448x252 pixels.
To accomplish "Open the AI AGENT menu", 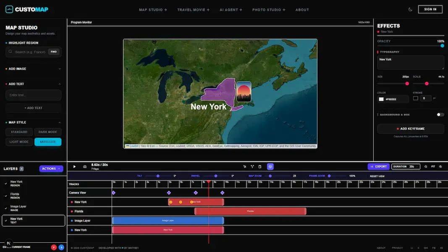I will tap(231, 9).
